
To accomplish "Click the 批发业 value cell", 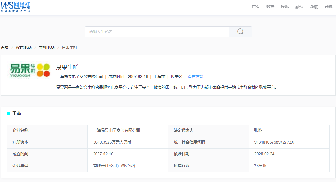I will pos(289,166).
